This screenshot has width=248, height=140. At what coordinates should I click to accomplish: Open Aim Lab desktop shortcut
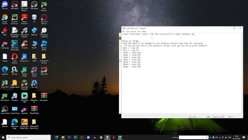34,84
